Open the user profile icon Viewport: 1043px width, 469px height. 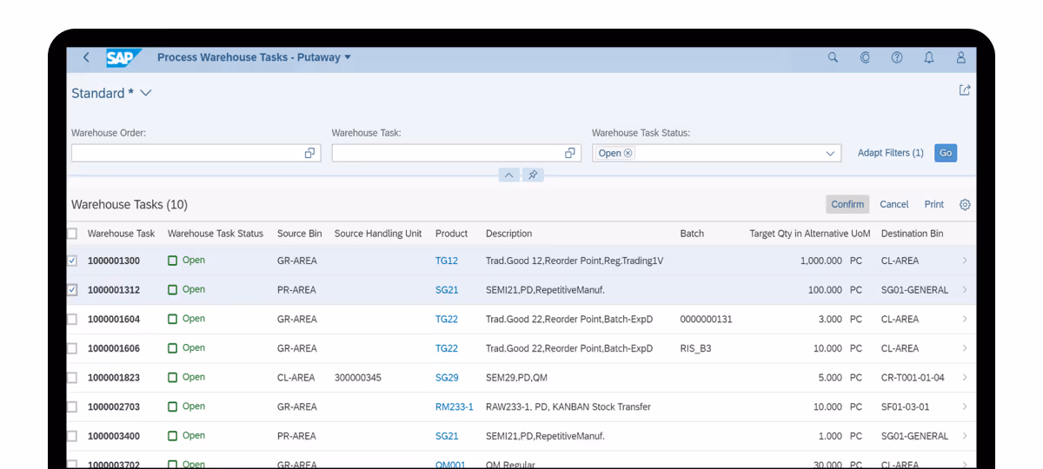click(960, 57)
